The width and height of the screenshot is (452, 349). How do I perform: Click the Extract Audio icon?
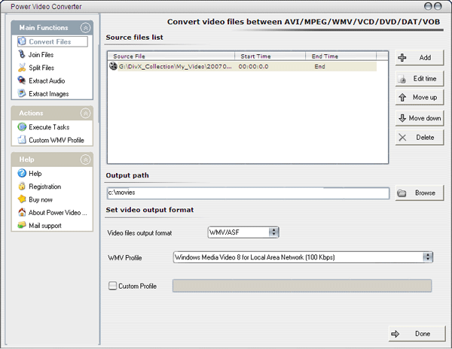22,80
